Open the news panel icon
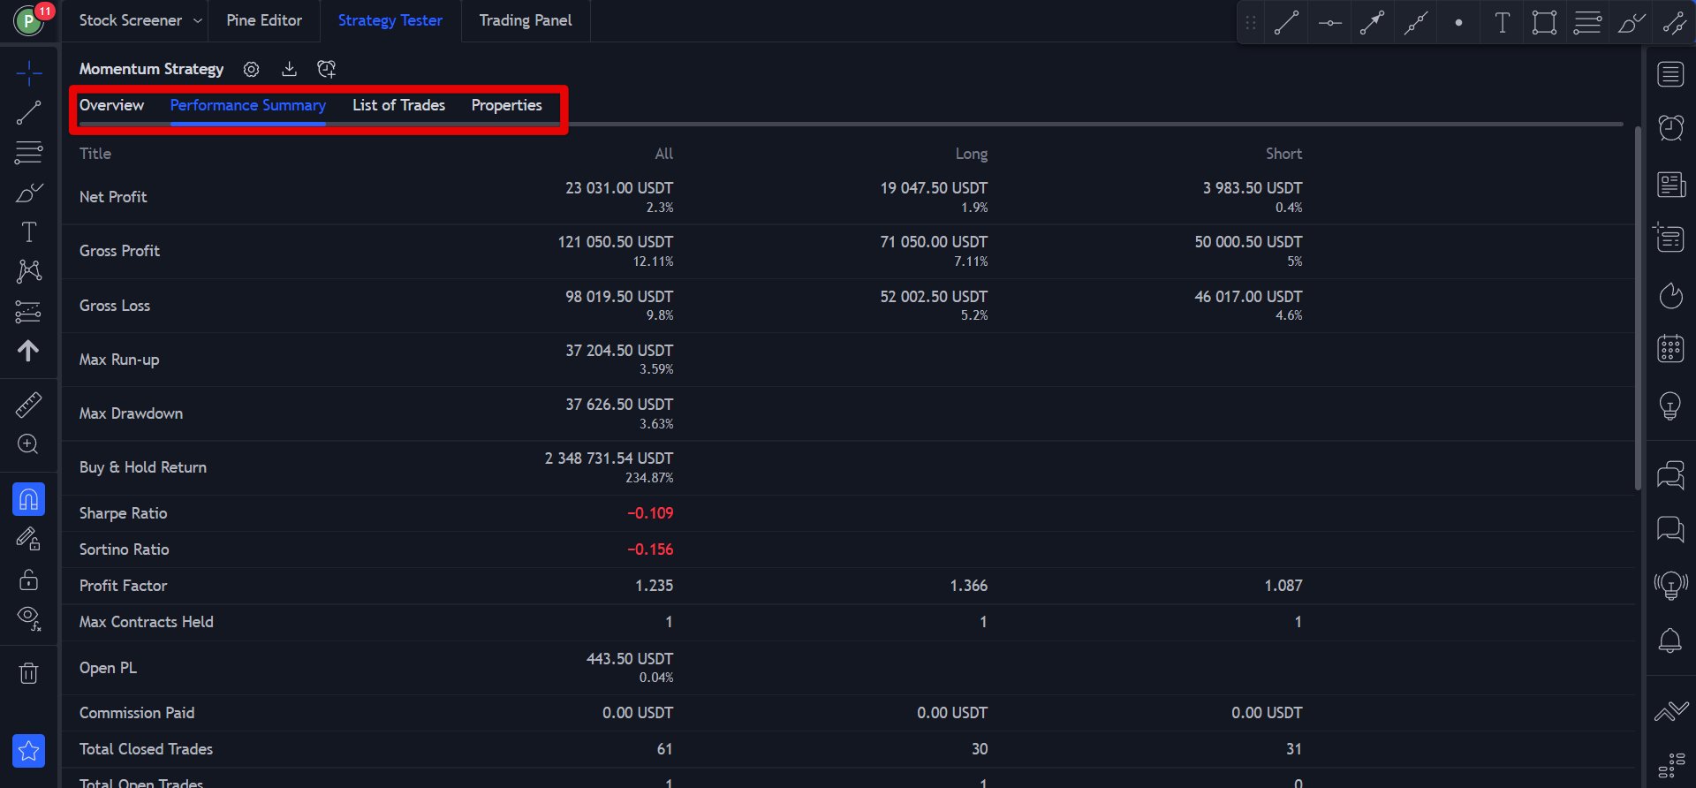 tap(1670, 185)
